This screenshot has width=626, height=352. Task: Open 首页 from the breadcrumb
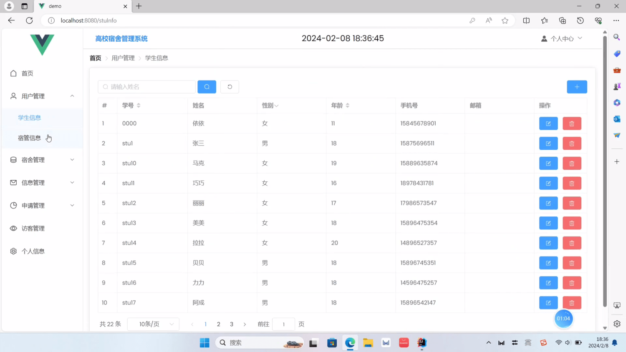pyautogui.click(x=95, y=58)
